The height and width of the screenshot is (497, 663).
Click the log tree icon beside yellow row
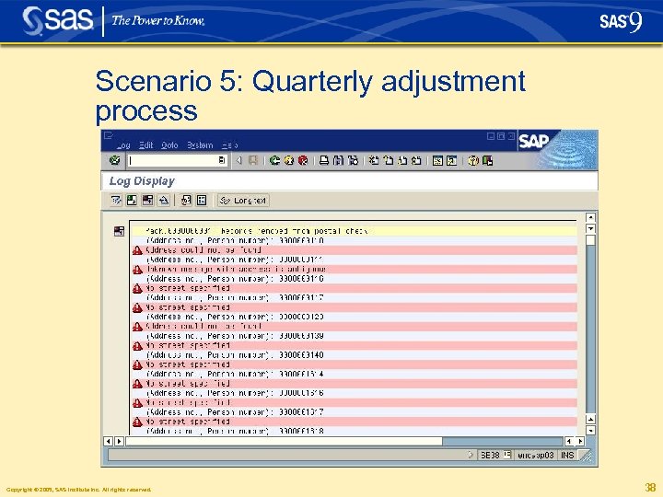click(x=119, y=231)
